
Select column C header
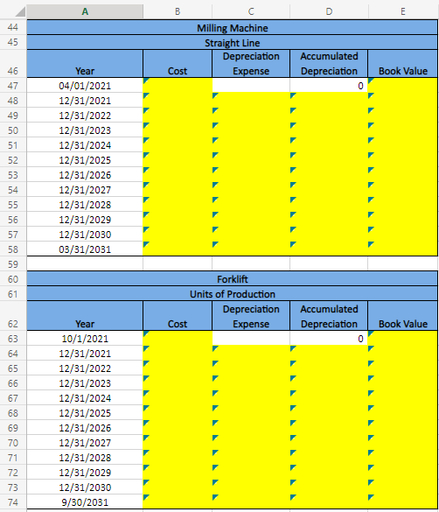click(x=251, y=11)
